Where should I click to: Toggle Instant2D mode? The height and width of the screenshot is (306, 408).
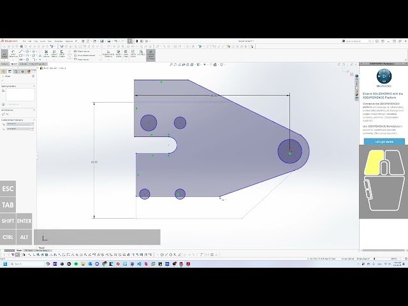coord(141,54)
